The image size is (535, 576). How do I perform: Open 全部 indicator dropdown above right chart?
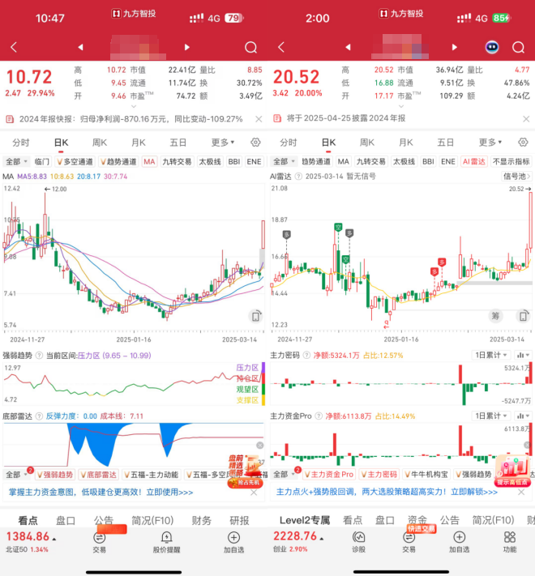[x=285, y=162]
